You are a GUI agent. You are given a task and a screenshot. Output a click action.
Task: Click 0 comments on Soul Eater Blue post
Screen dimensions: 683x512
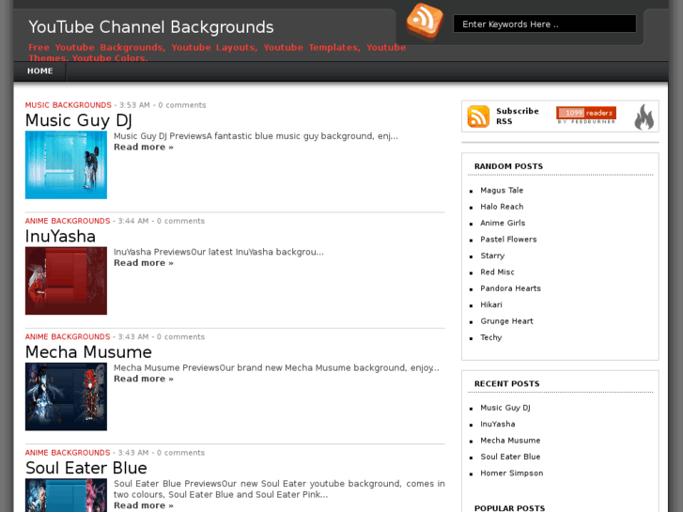click(180, 453)
